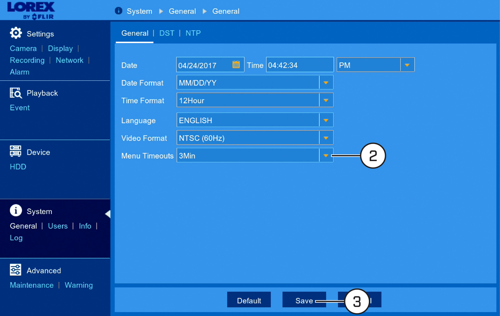Click the Save button

pyautogui.click(x=304, y=300)
